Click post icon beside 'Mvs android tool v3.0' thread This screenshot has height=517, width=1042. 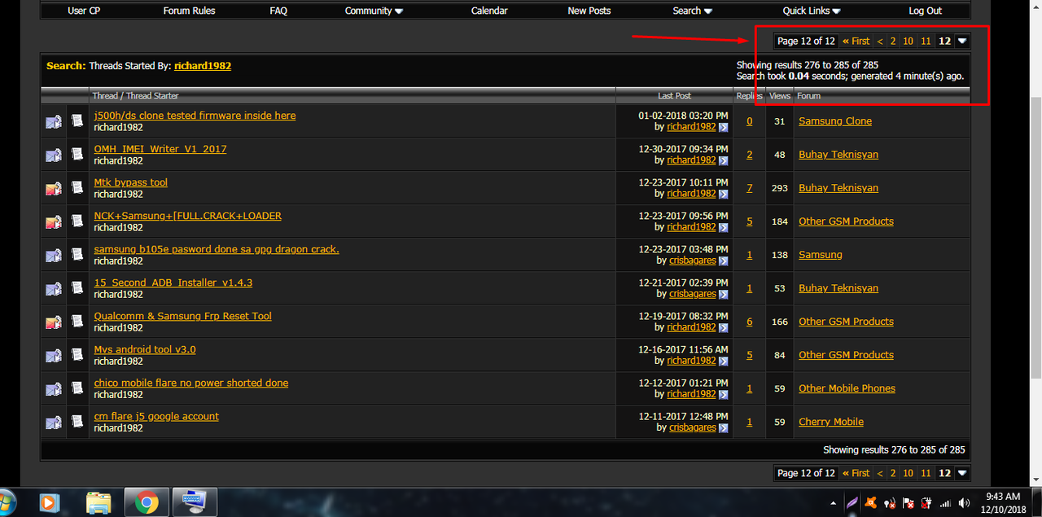[x=77, y=355]
